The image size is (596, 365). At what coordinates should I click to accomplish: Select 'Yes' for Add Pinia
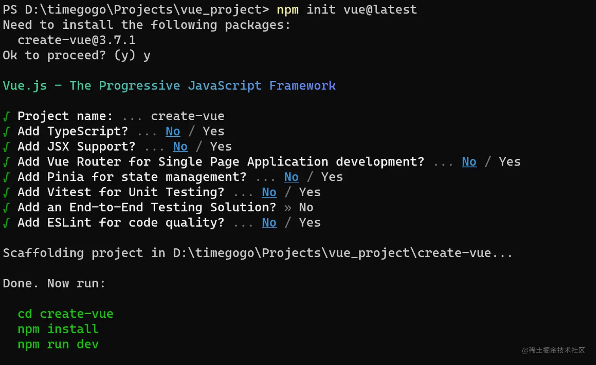[332, 177]
